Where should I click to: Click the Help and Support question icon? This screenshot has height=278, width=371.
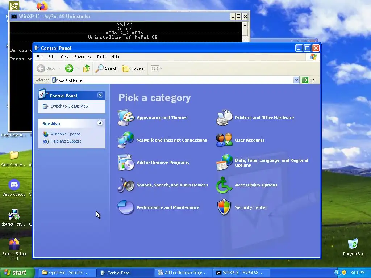[x=45, y=142]
